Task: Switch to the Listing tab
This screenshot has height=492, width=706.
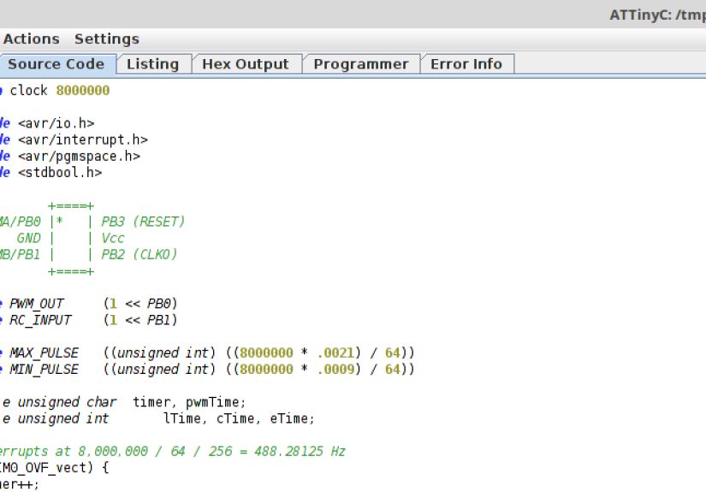Action: 152,64
